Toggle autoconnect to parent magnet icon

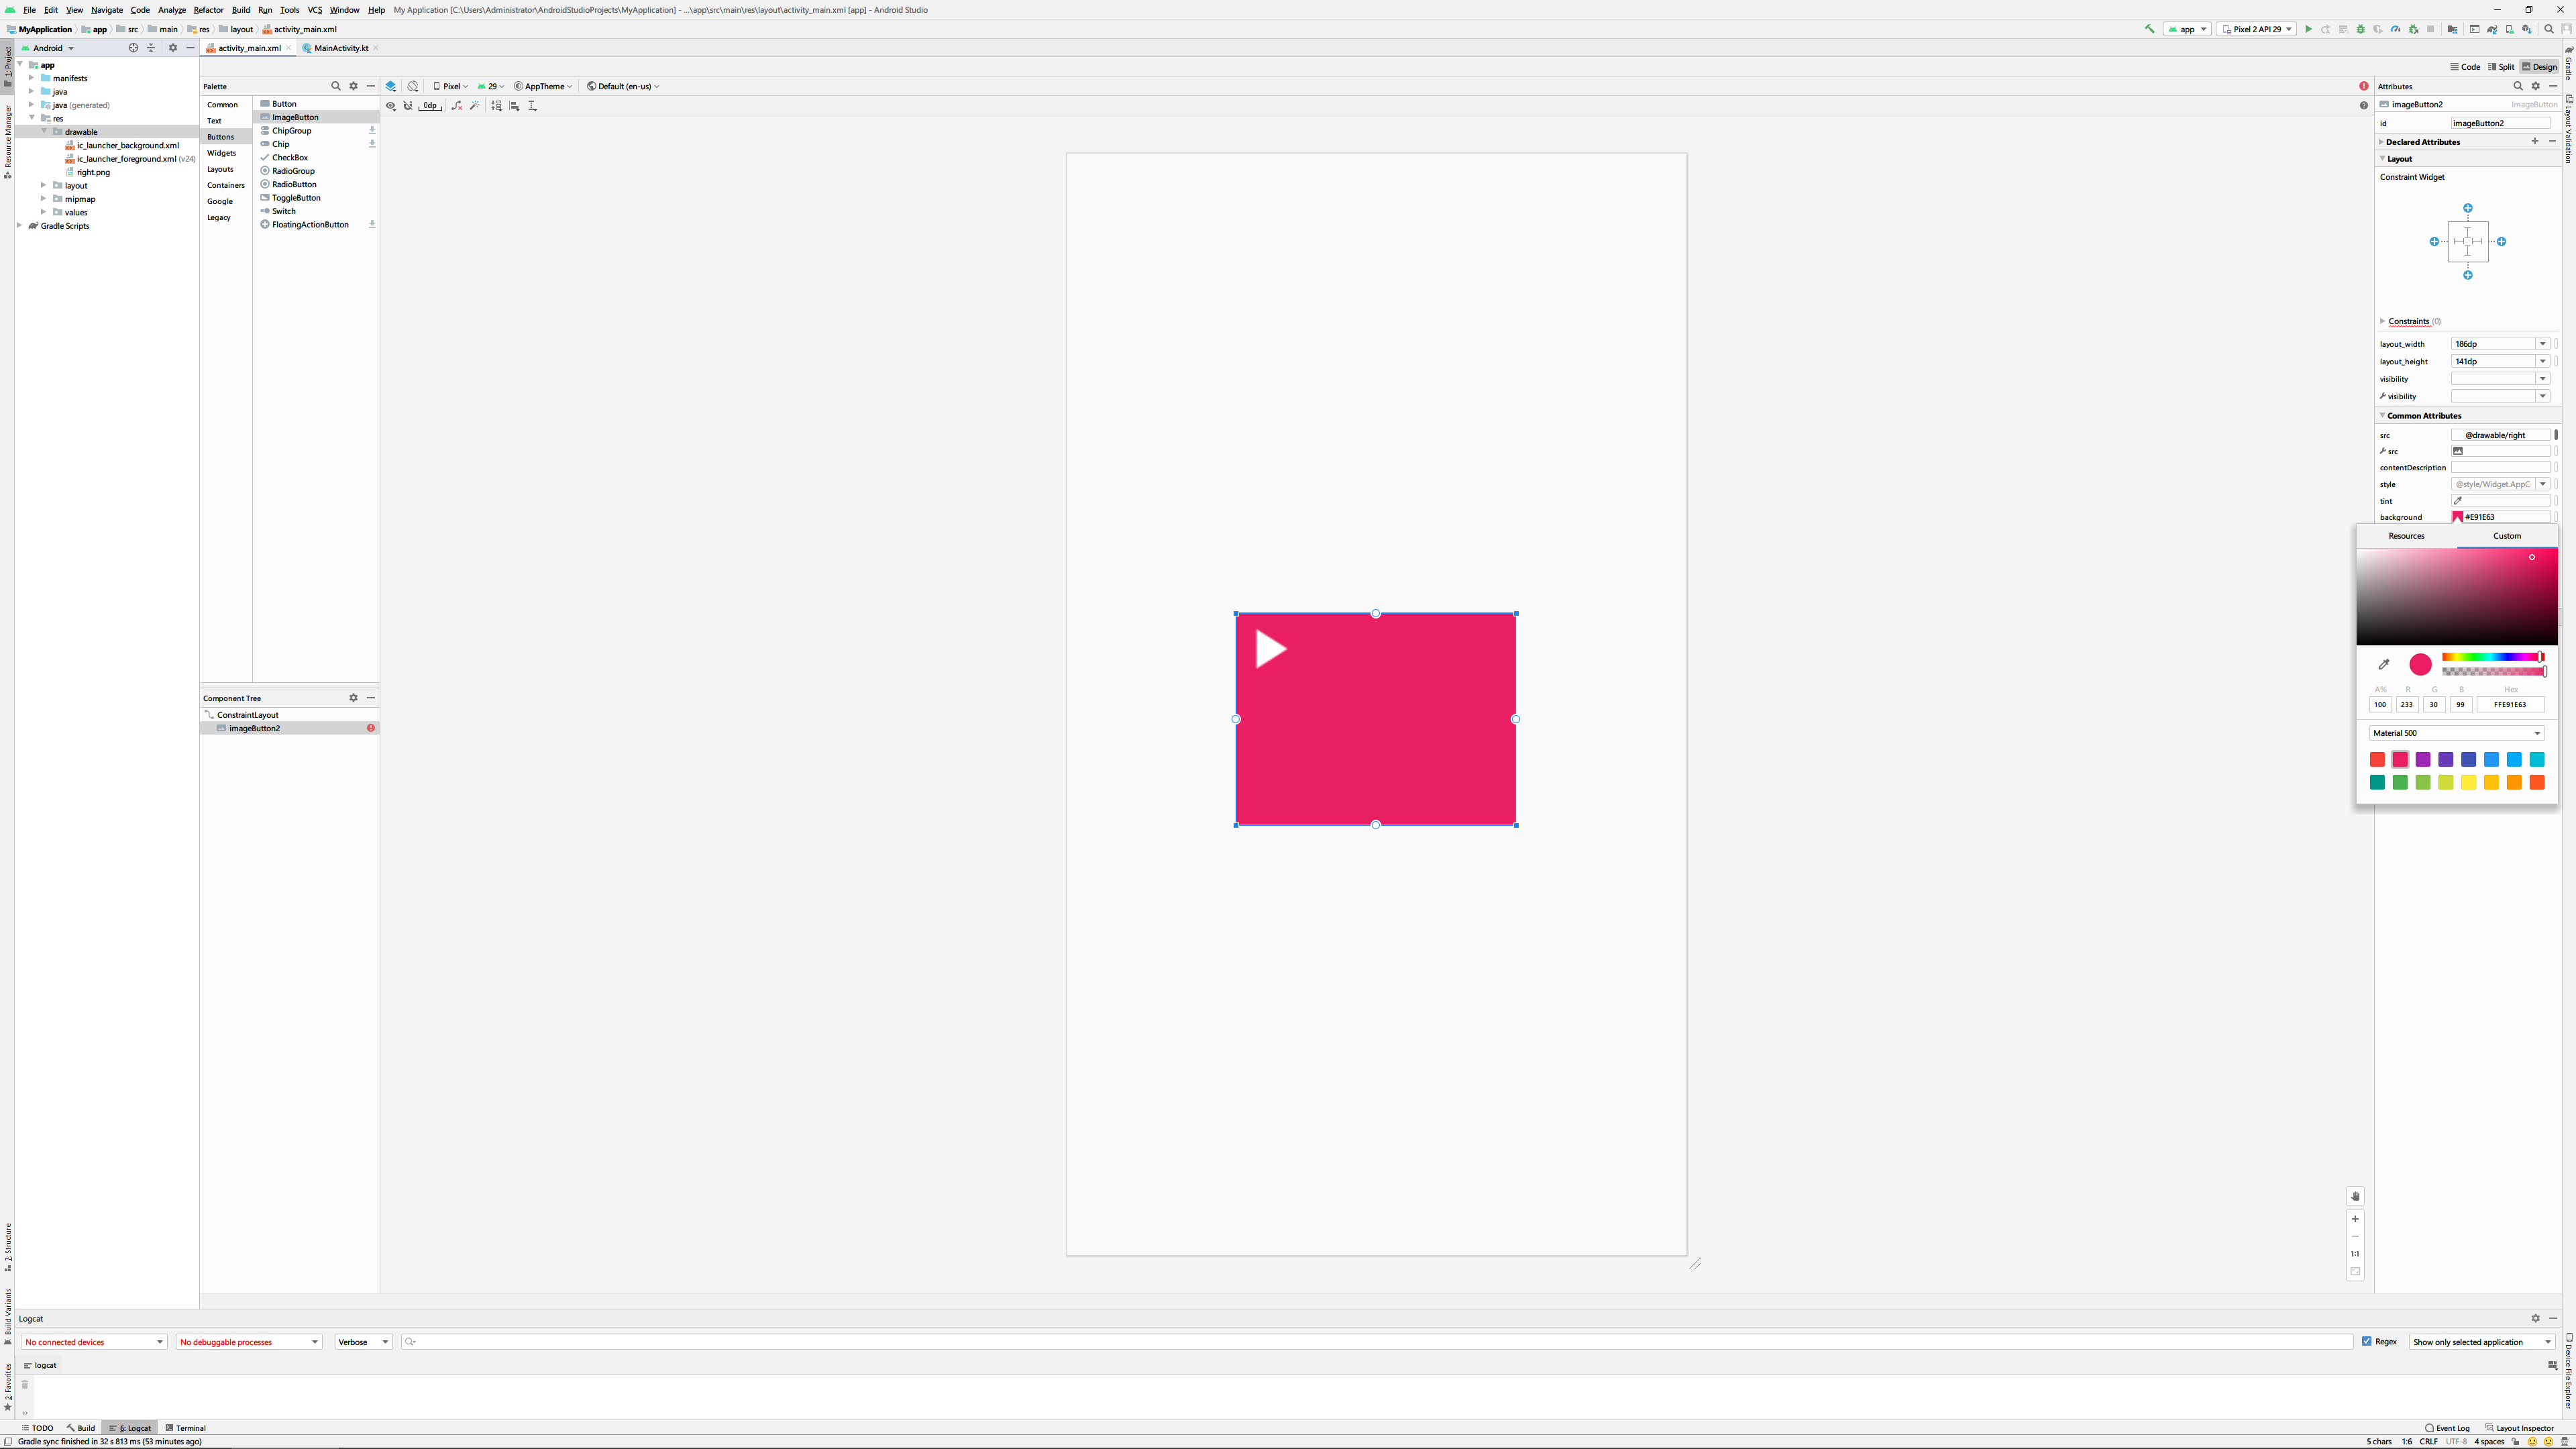click(x=408, y=106)
